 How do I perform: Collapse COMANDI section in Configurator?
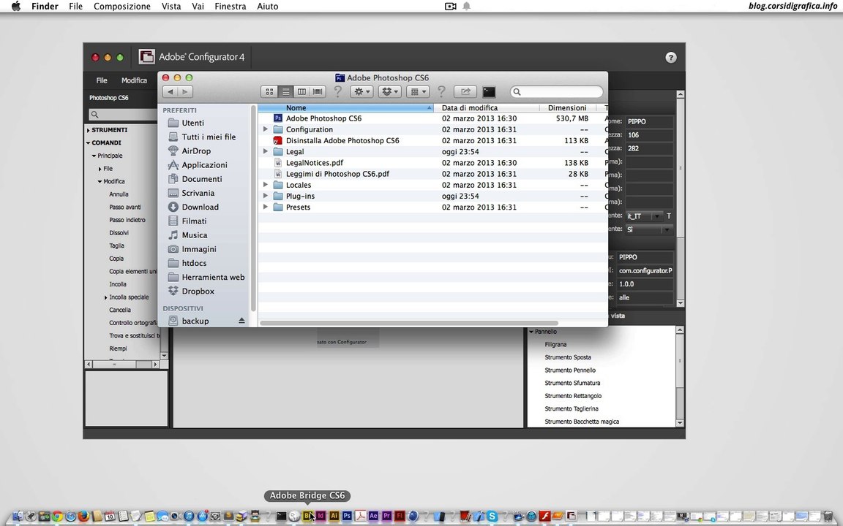click(88, 142)
